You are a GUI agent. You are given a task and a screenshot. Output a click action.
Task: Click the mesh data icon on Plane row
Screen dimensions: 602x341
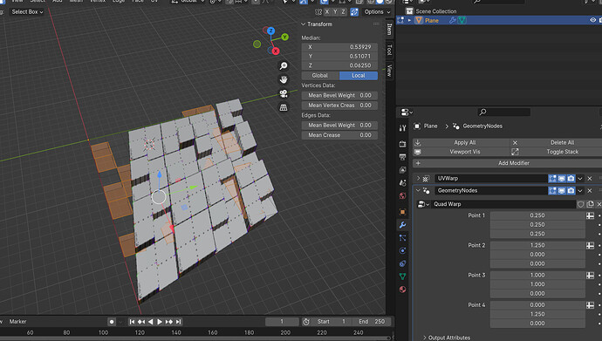pos(462,20)
